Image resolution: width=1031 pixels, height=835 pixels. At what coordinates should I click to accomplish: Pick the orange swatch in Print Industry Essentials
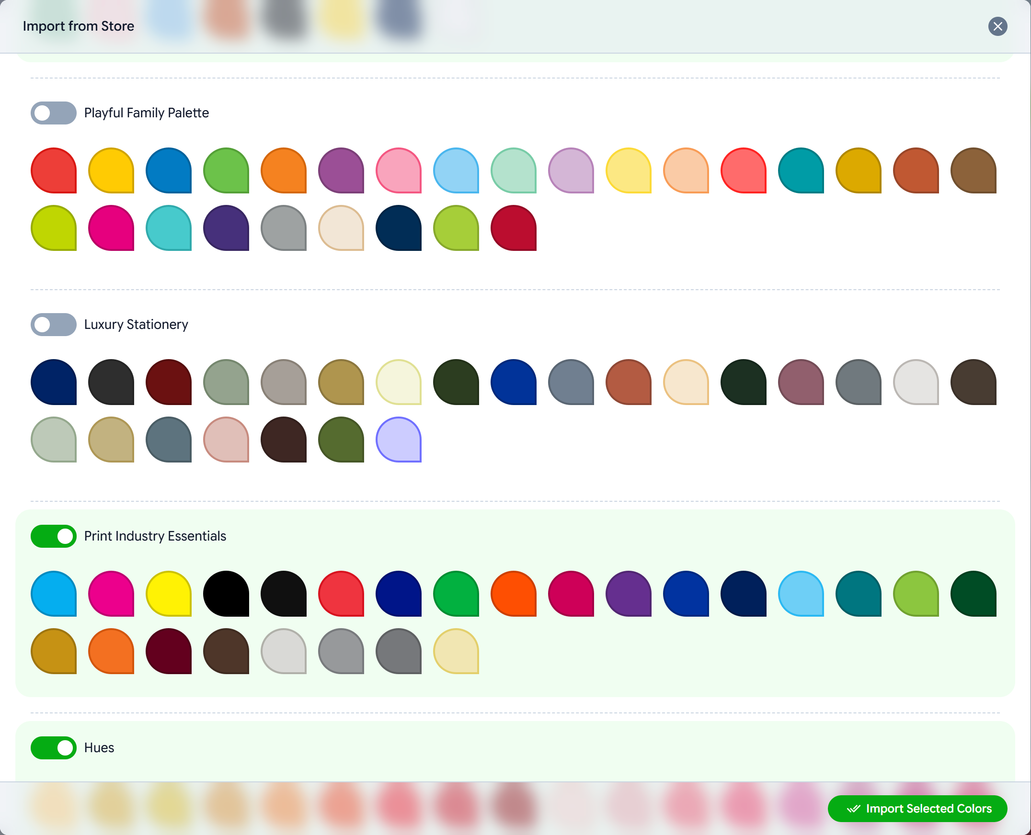(513, 594)
